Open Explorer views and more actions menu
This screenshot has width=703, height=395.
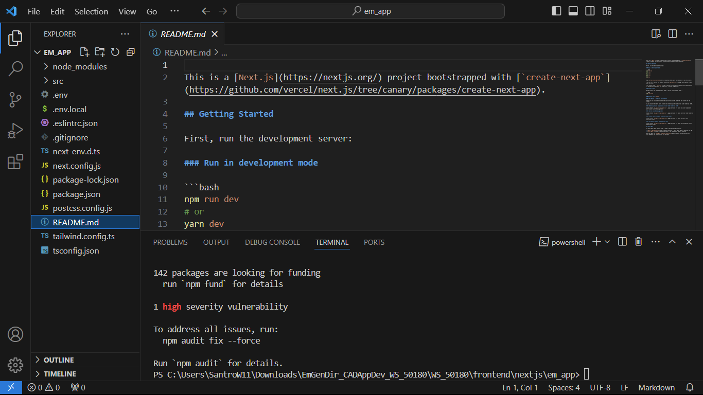coord(125,34)
